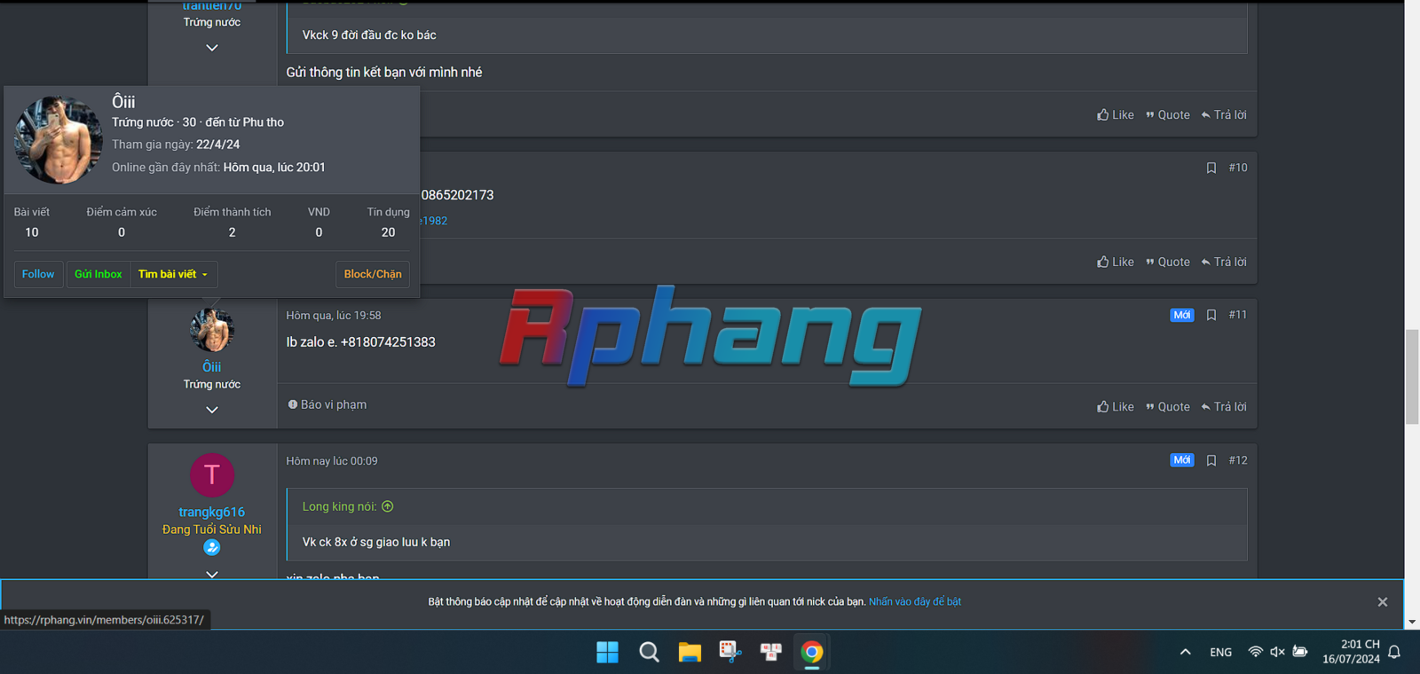
Task: Report post #11 with Báo vi phạm
Action: (x=327, y=404)
